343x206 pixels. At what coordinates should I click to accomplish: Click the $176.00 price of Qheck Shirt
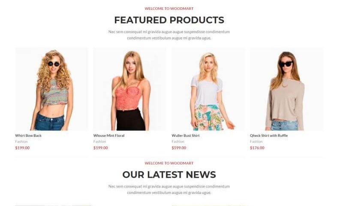pos(257,148)
